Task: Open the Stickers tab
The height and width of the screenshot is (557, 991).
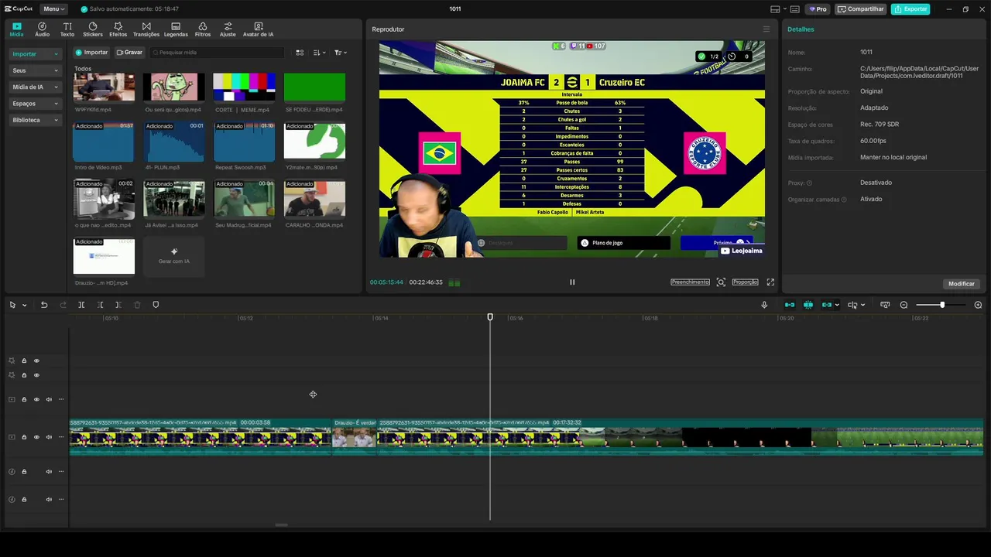Action: (93, 29)
